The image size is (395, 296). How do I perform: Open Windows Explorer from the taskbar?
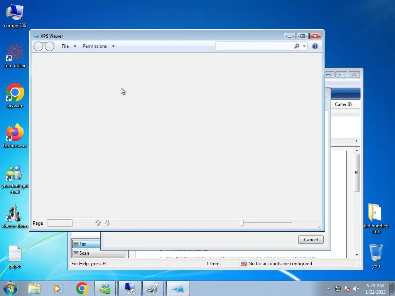click(x=34, y=288)
